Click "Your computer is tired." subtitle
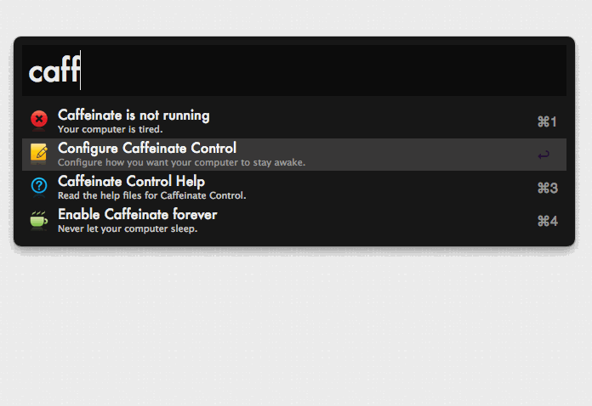Screen dimensions: 592x406 click(x=110, y=130)
